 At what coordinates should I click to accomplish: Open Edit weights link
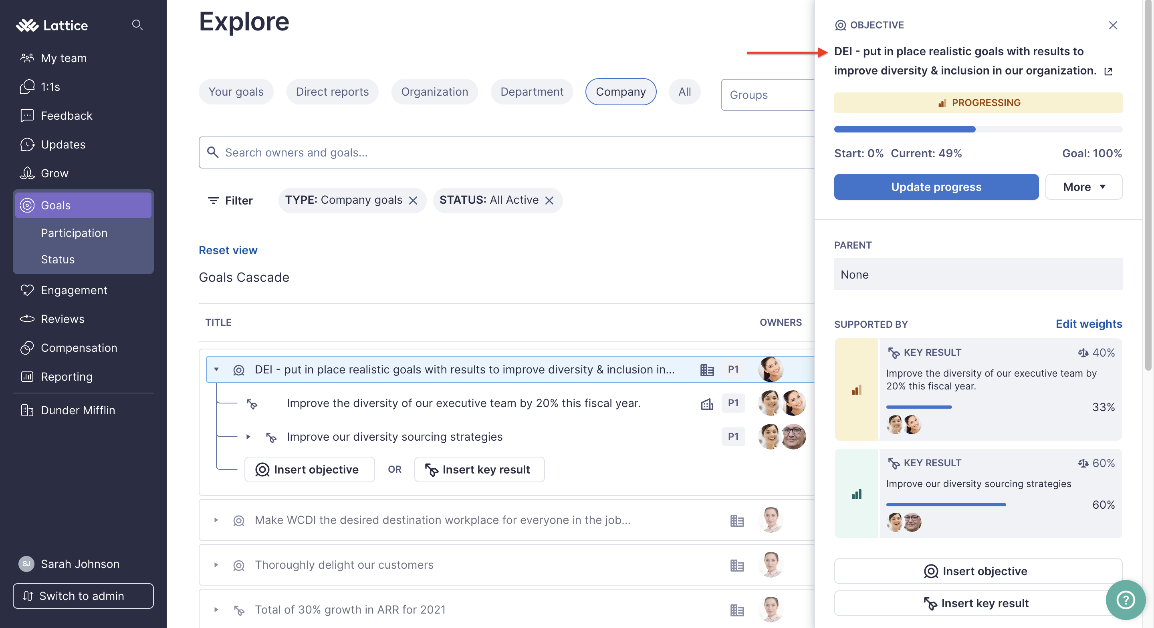click(1089, 324)
